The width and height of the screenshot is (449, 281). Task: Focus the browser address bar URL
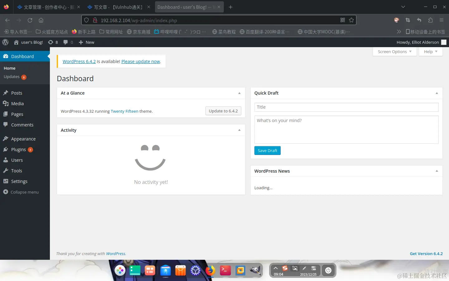pyautogui.click(x=218, y=20)
